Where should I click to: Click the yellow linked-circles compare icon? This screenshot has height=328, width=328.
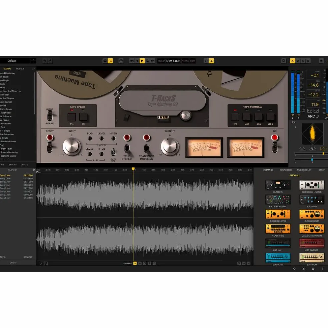211,61
